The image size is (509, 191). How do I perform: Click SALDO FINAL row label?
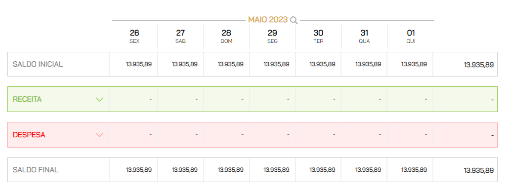click(36, 170)
